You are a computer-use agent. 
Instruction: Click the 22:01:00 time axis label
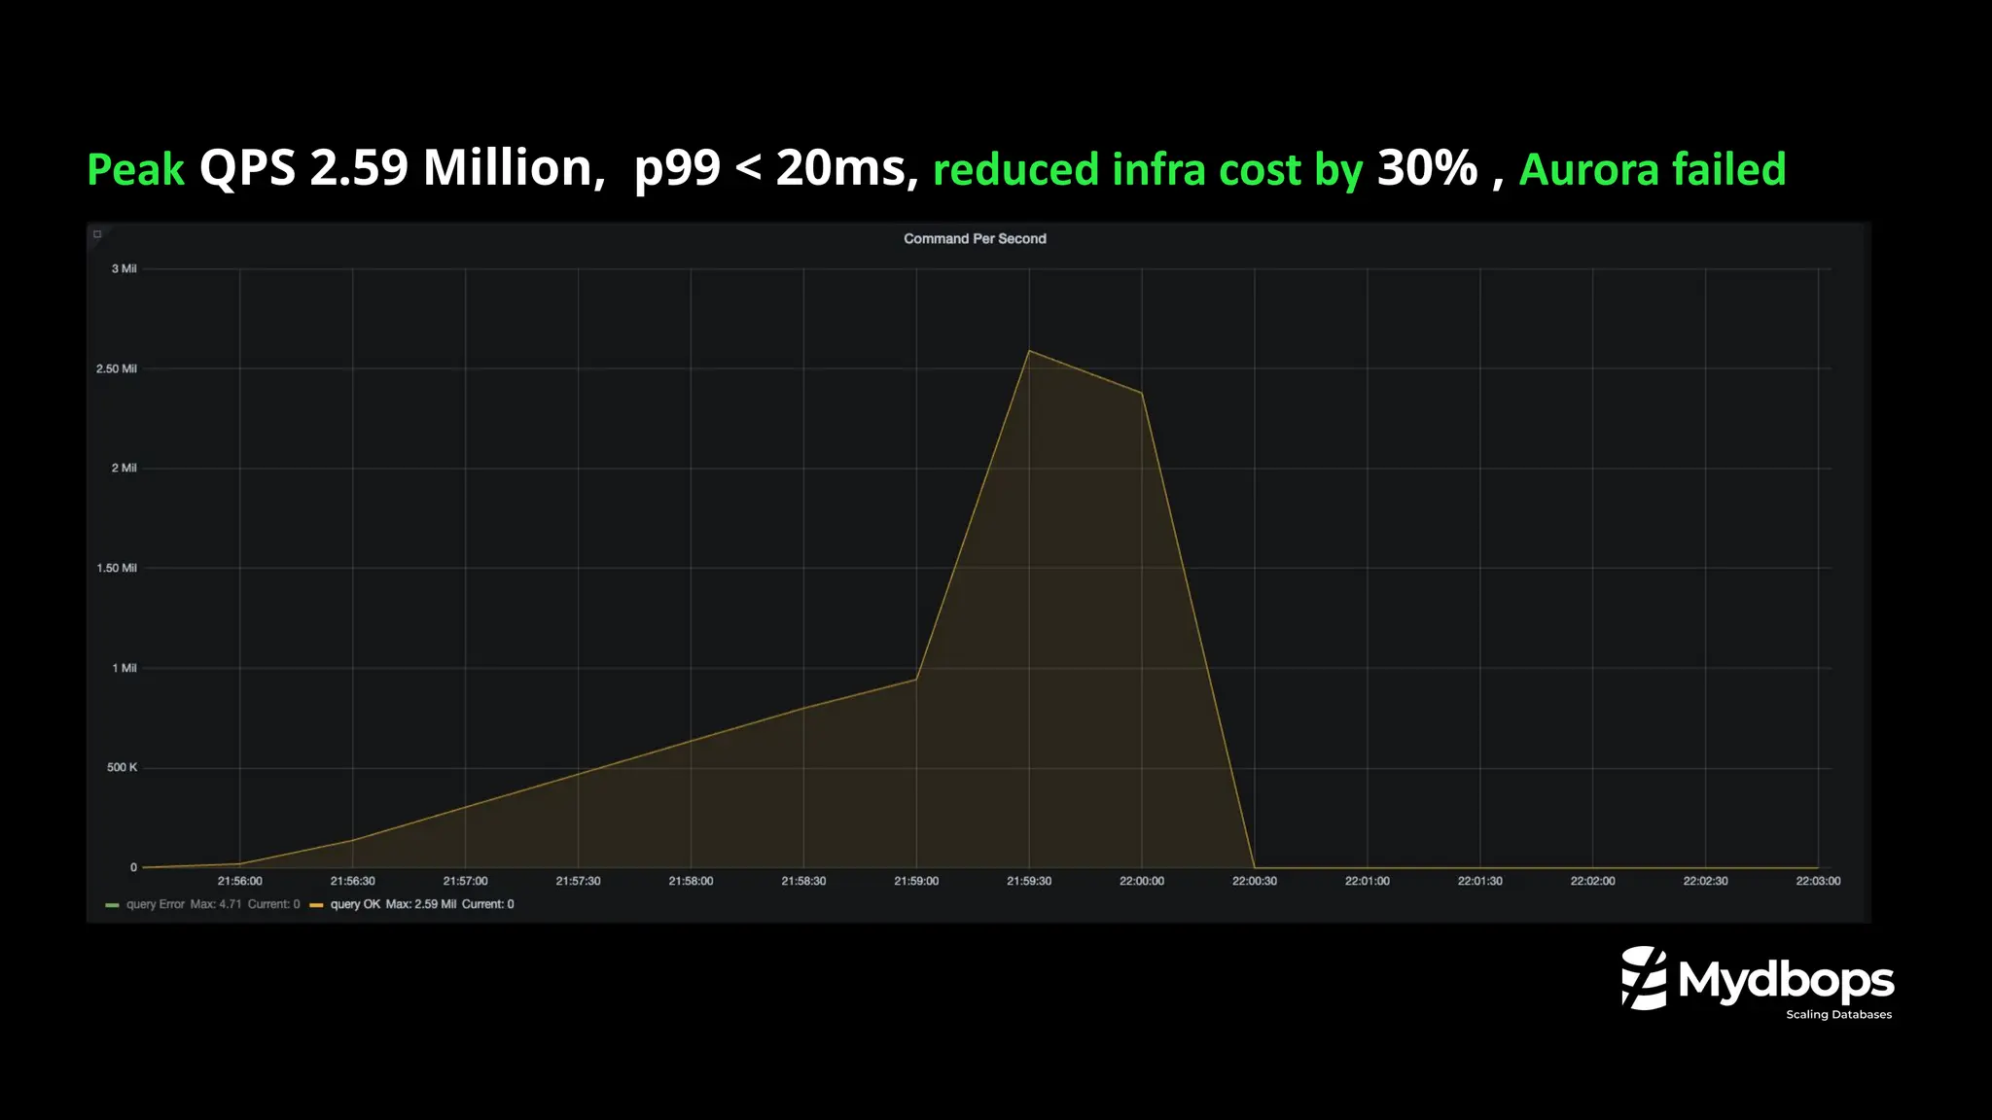[x=1368, y=881]
